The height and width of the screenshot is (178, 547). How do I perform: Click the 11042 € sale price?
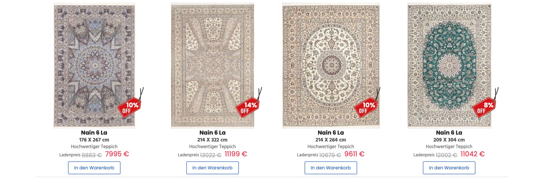(472, 154)
